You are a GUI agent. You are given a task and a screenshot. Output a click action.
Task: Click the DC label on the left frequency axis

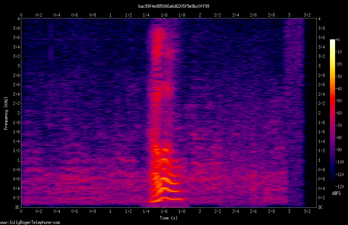[17, 207]
